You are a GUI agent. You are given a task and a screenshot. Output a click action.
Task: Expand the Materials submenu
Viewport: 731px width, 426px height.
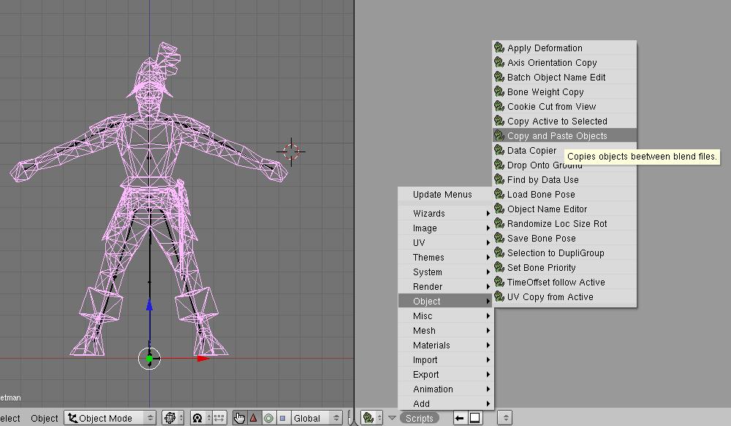pos(445,345)
